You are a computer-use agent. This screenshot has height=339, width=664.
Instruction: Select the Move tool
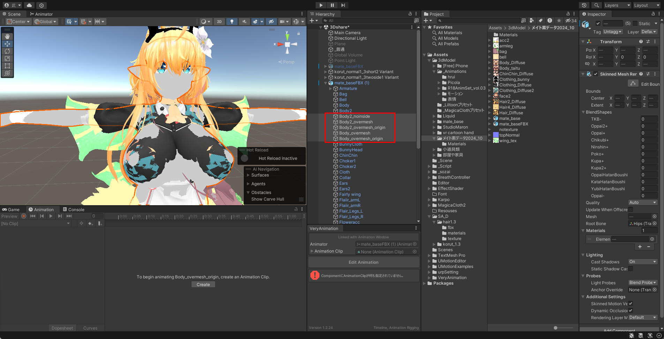click(x=7, y=44)
